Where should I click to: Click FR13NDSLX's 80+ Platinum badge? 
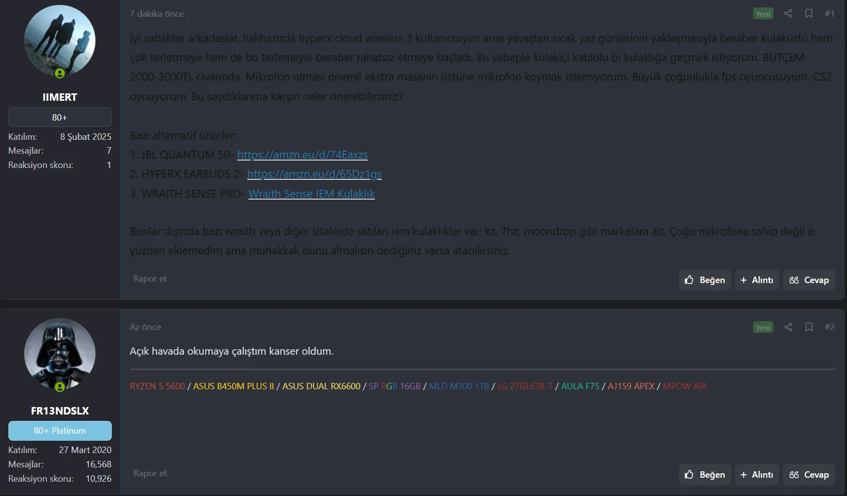coord(60,431)
